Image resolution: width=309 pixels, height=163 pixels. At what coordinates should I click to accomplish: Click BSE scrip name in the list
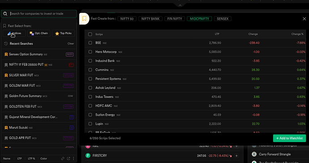click(98, 43)
